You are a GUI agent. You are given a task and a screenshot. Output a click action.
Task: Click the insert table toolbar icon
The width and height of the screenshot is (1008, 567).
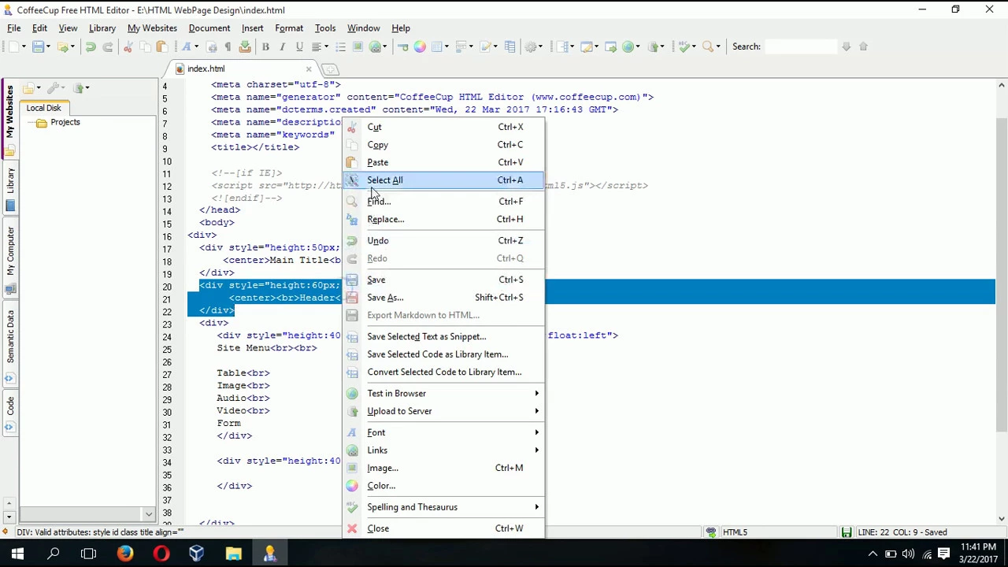pyautogui.click(x=437, y=46)
